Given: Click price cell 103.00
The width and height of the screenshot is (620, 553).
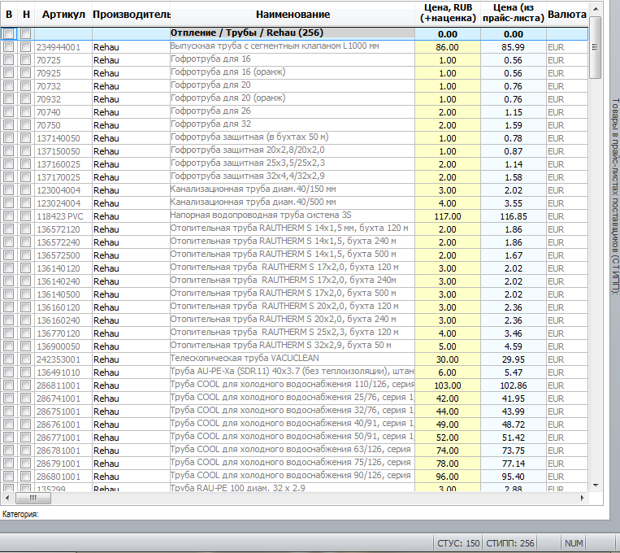Looking at the screenshot, I should point(448,385).
